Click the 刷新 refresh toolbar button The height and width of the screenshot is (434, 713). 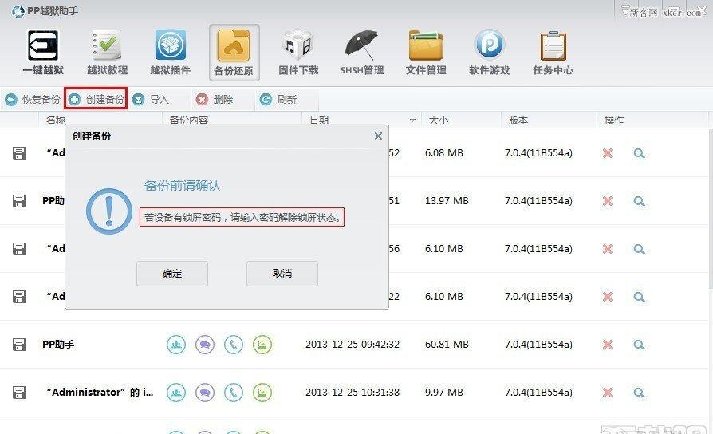[278, 99]
